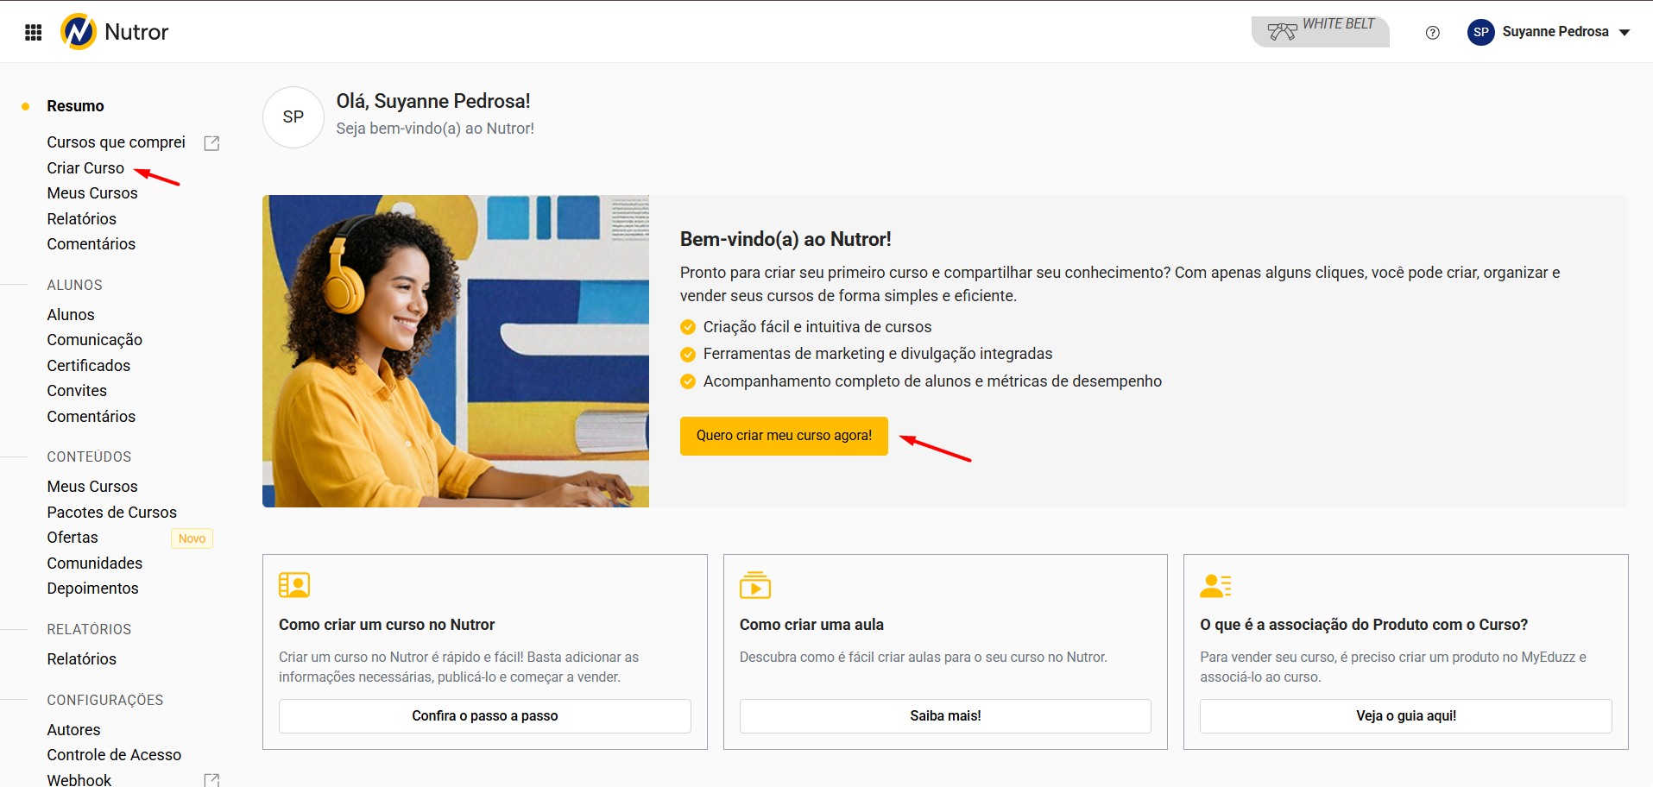This screenshot has height=787, width=1653.
Task: Click the Suyanne Pedrosa name in header
Action: 1555,32
